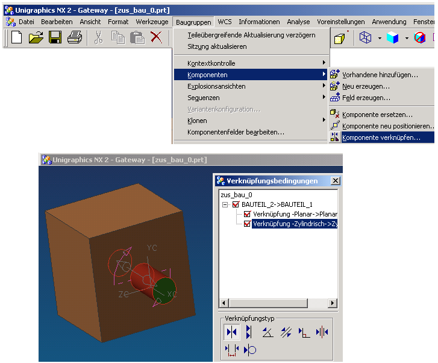Choose the Parallel constraint type icon
This screenshot has height=363, width=438.
(x=286, y=332)
